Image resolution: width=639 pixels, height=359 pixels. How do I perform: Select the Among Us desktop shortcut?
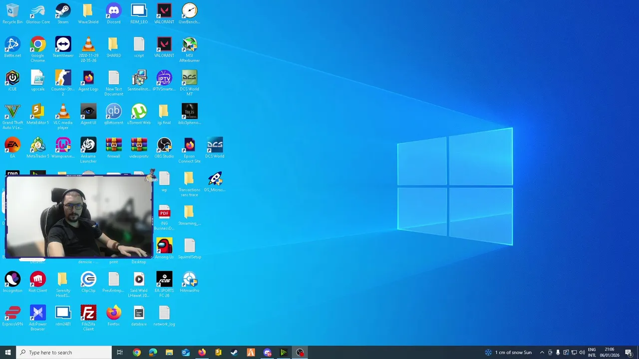coord(164,248)
